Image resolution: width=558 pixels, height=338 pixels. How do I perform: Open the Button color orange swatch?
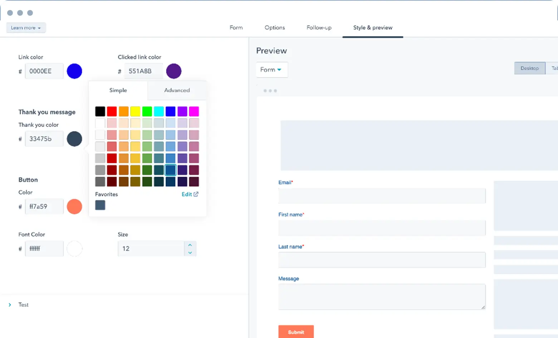pyautogui.click(x=74, y=207)
